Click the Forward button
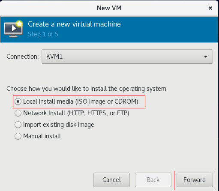 click(195, 180)
